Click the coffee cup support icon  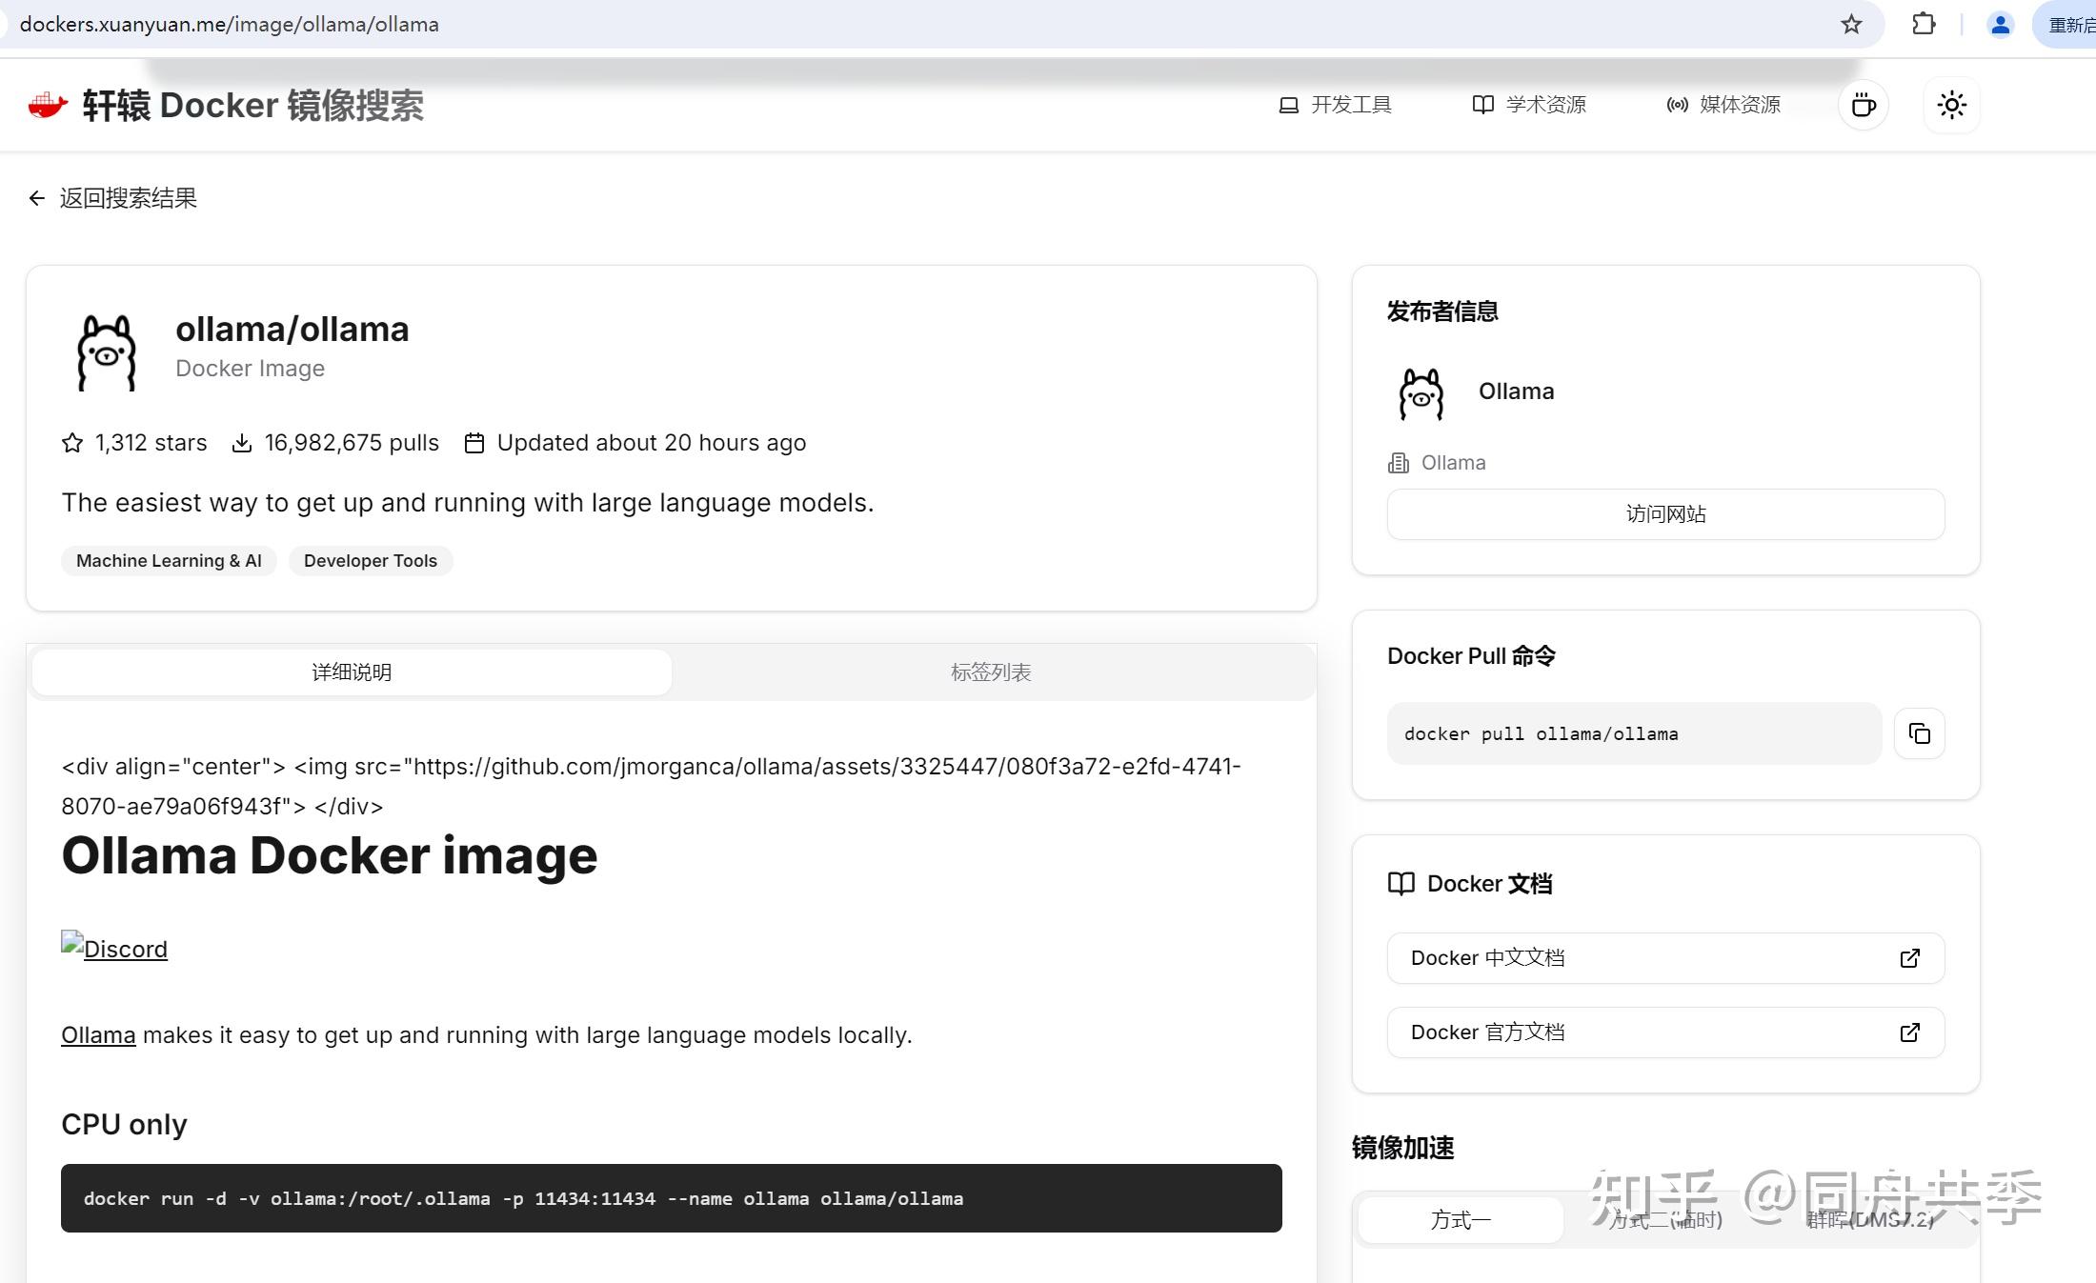point(1864,105)
